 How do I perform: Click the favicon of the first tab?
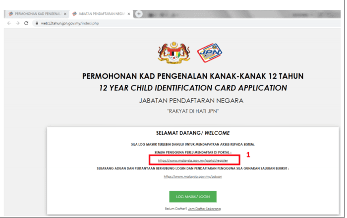[10, 14]
